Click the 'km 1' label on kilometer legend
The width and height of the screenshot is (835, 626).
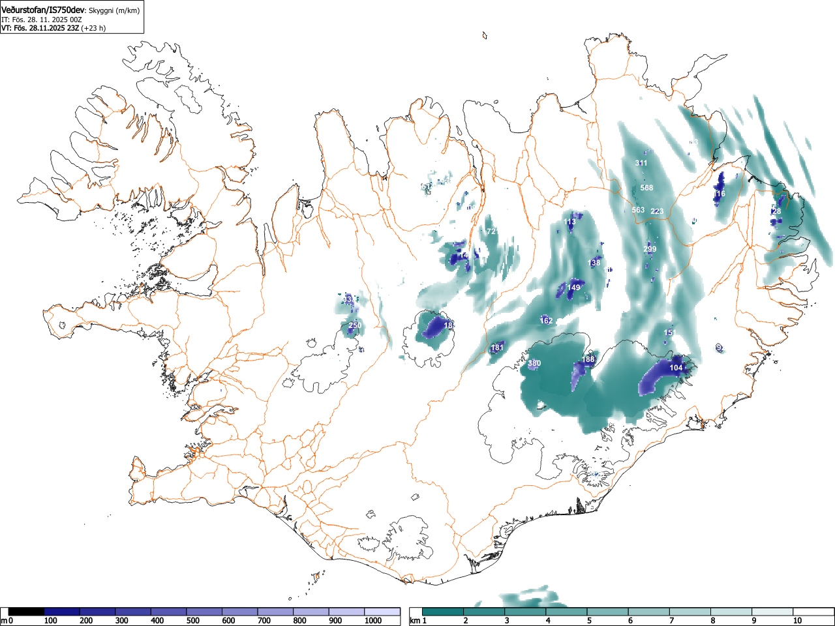[419, 621]
